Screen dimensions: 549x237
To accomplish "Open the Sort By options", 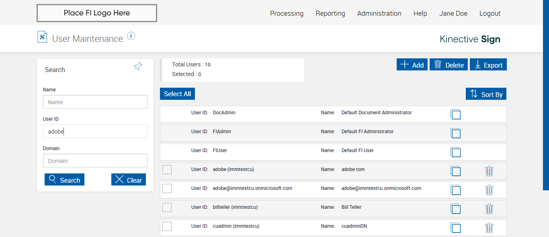I will (x=486, y=94).
